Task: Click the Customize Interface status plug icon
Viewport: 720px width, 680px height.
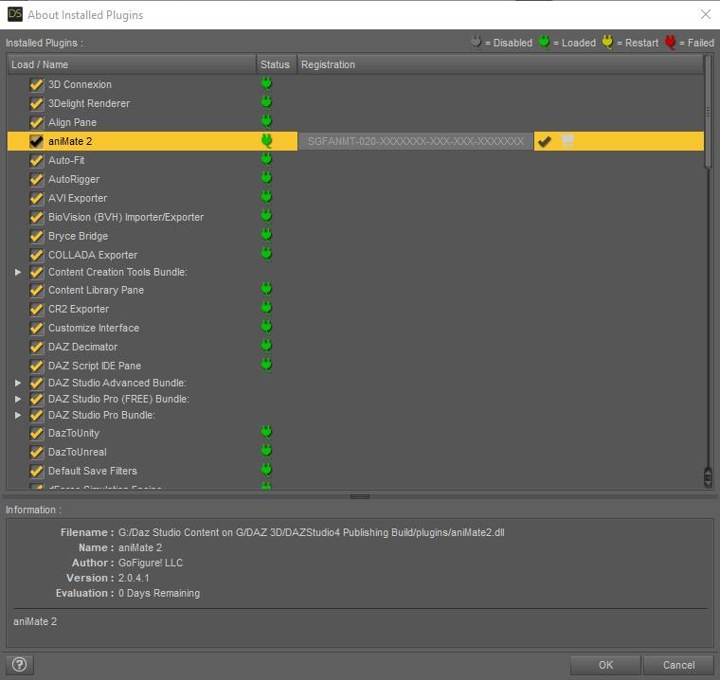Action: pos(266,327)
